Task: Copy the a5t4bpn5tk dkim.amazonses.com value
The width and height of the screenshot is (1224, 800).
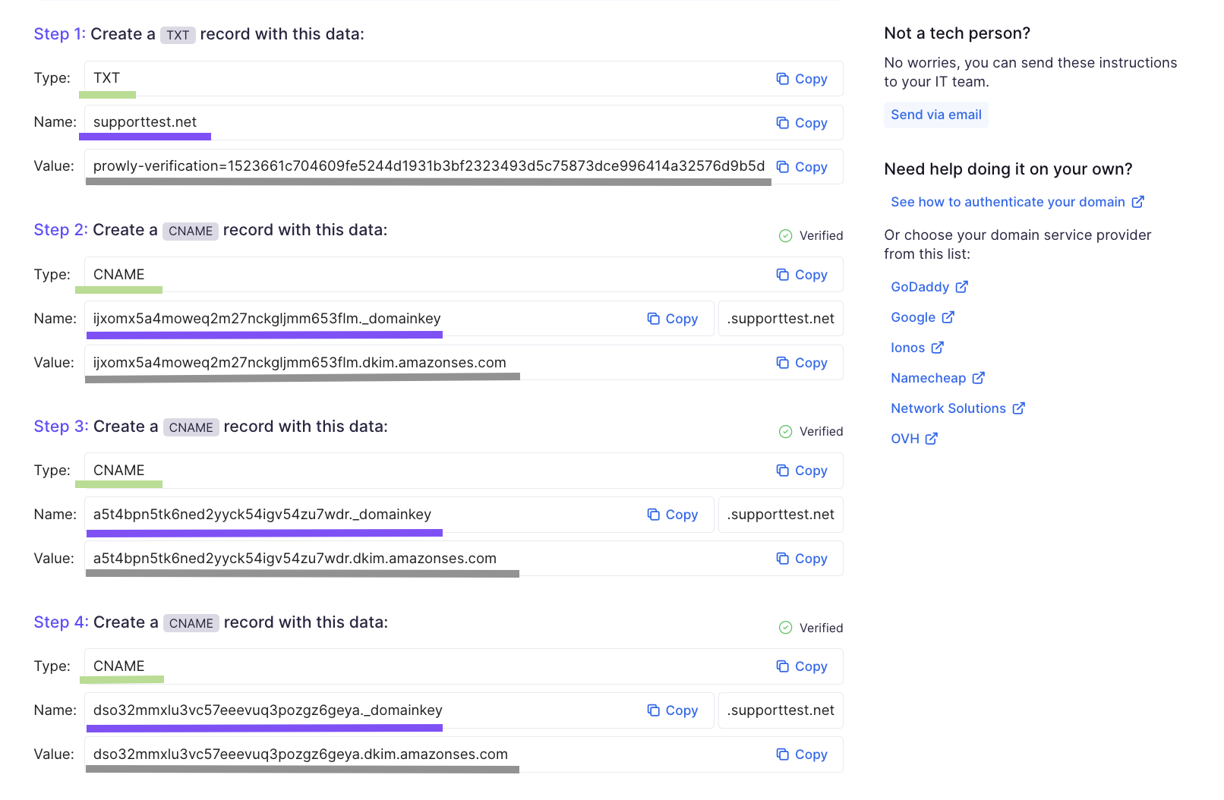Action: (x=801, y=559)
